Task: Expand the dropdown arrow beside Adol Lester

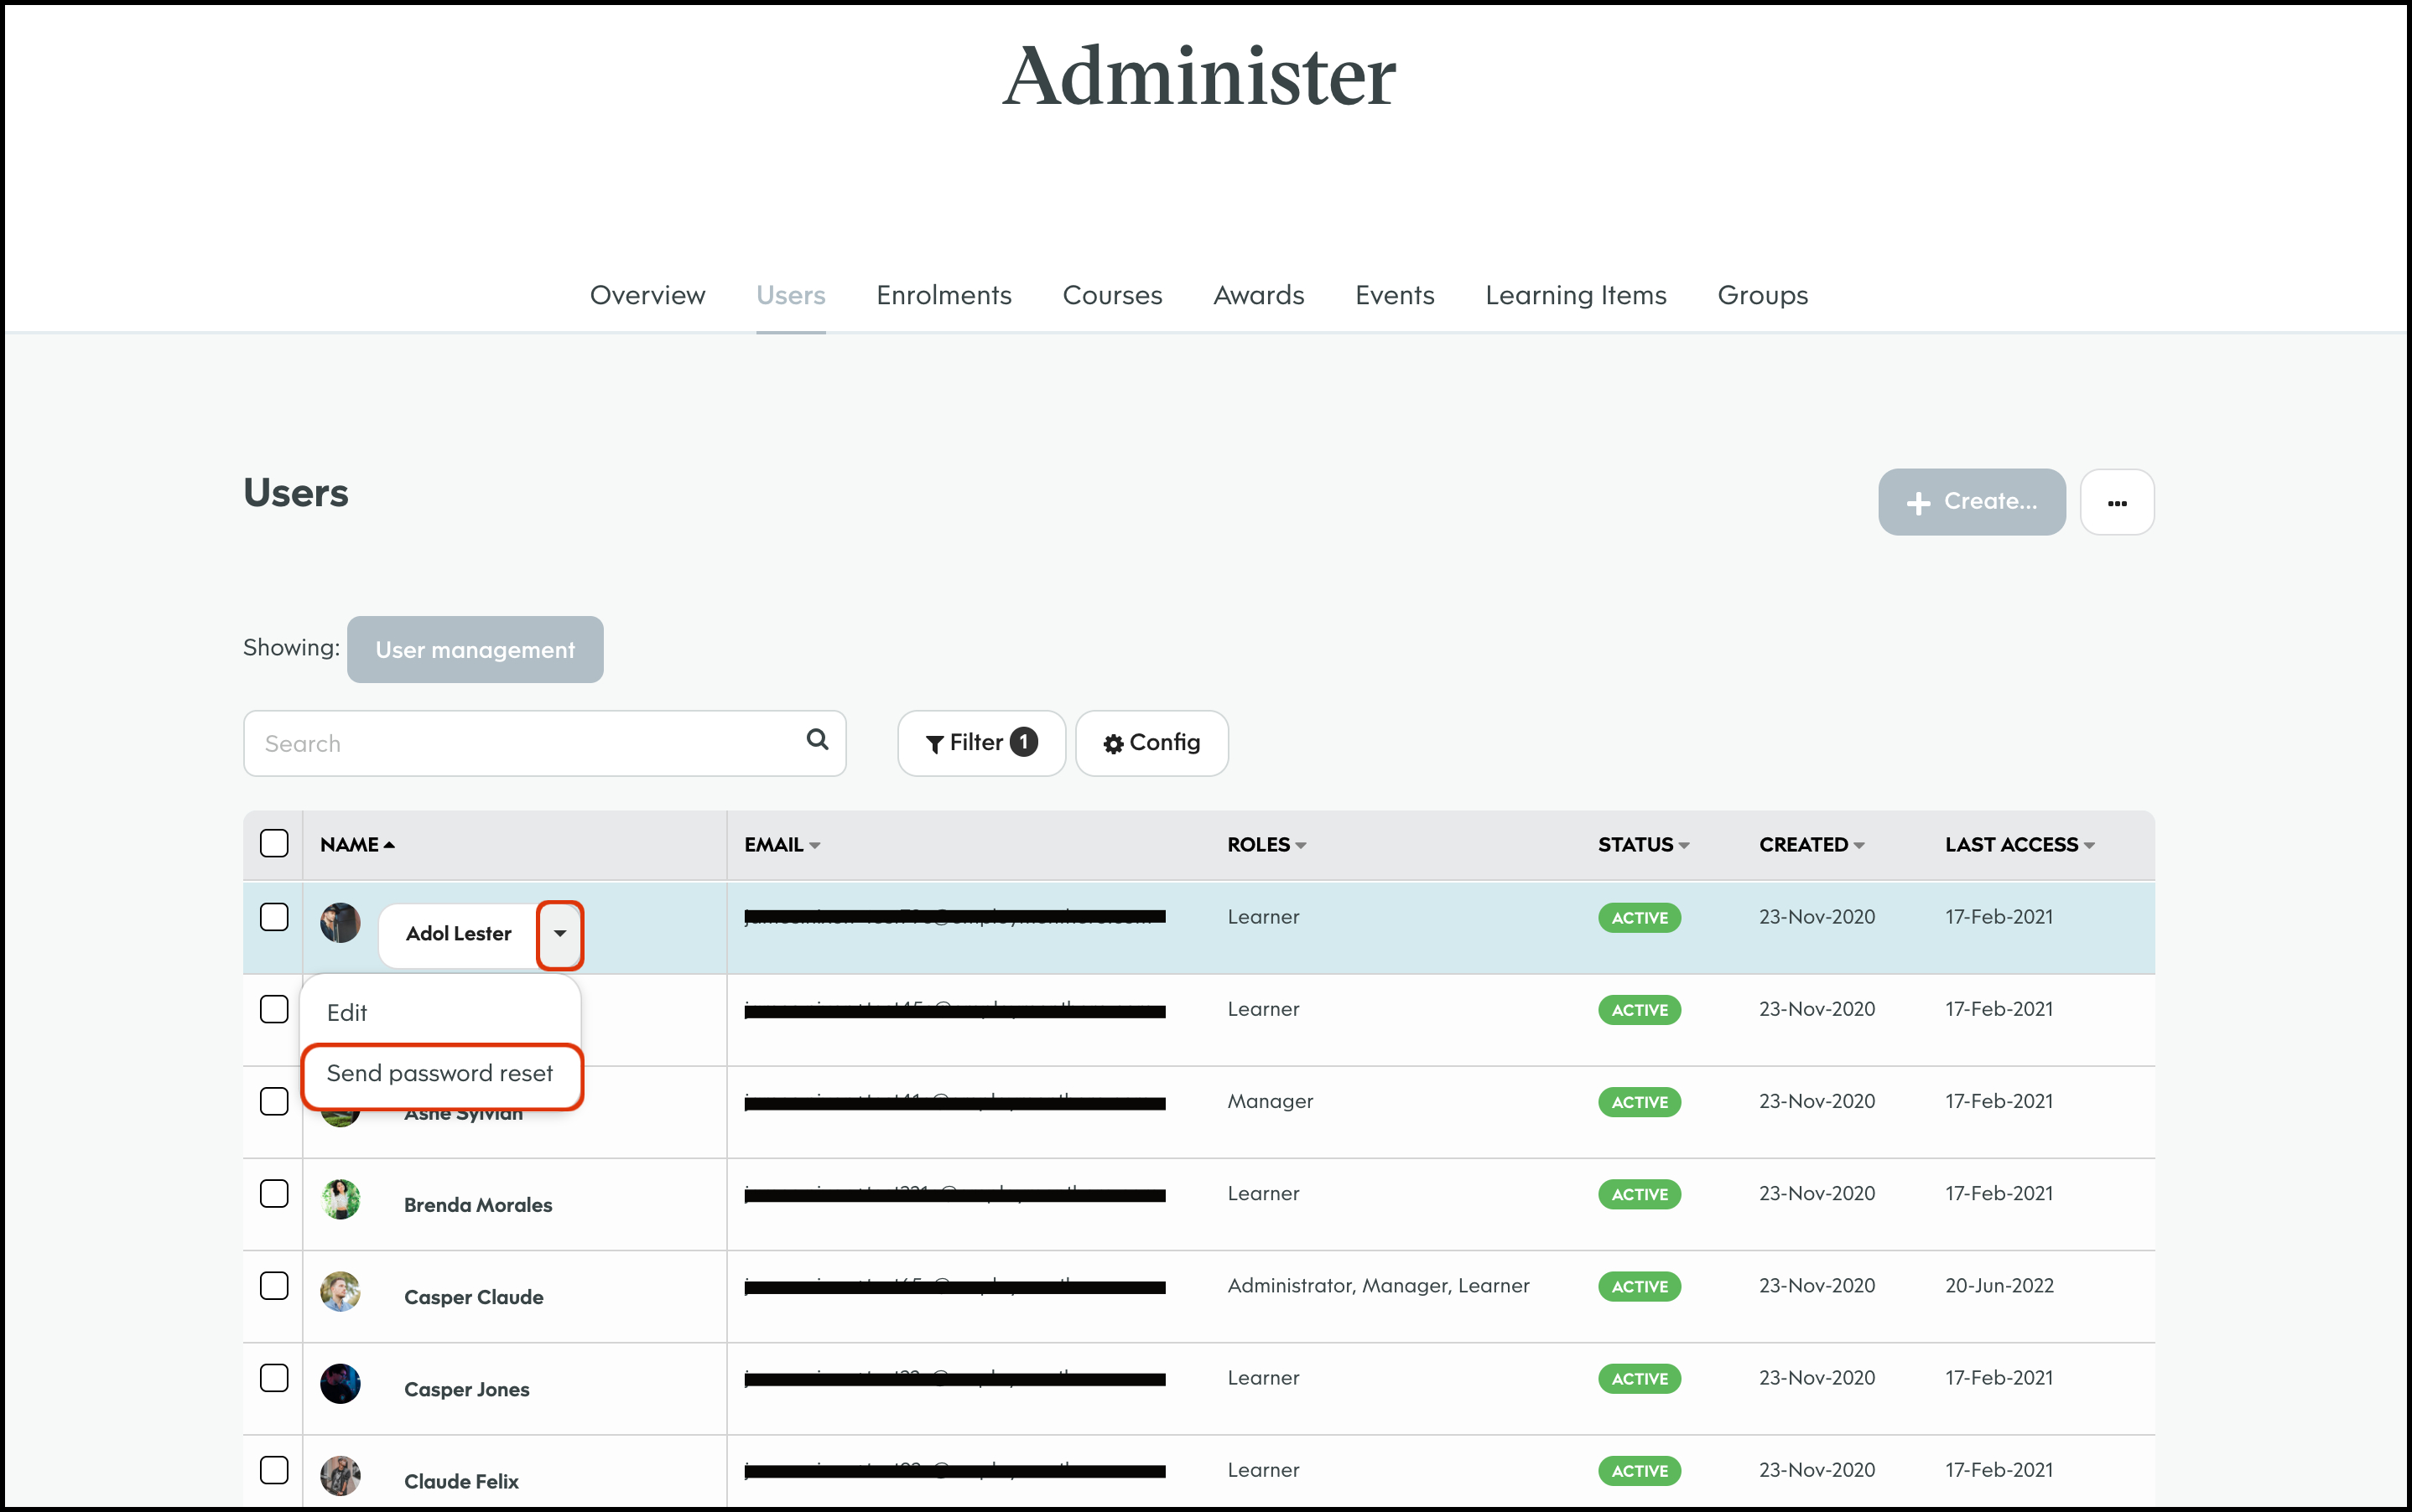Action: click(559, 934)
